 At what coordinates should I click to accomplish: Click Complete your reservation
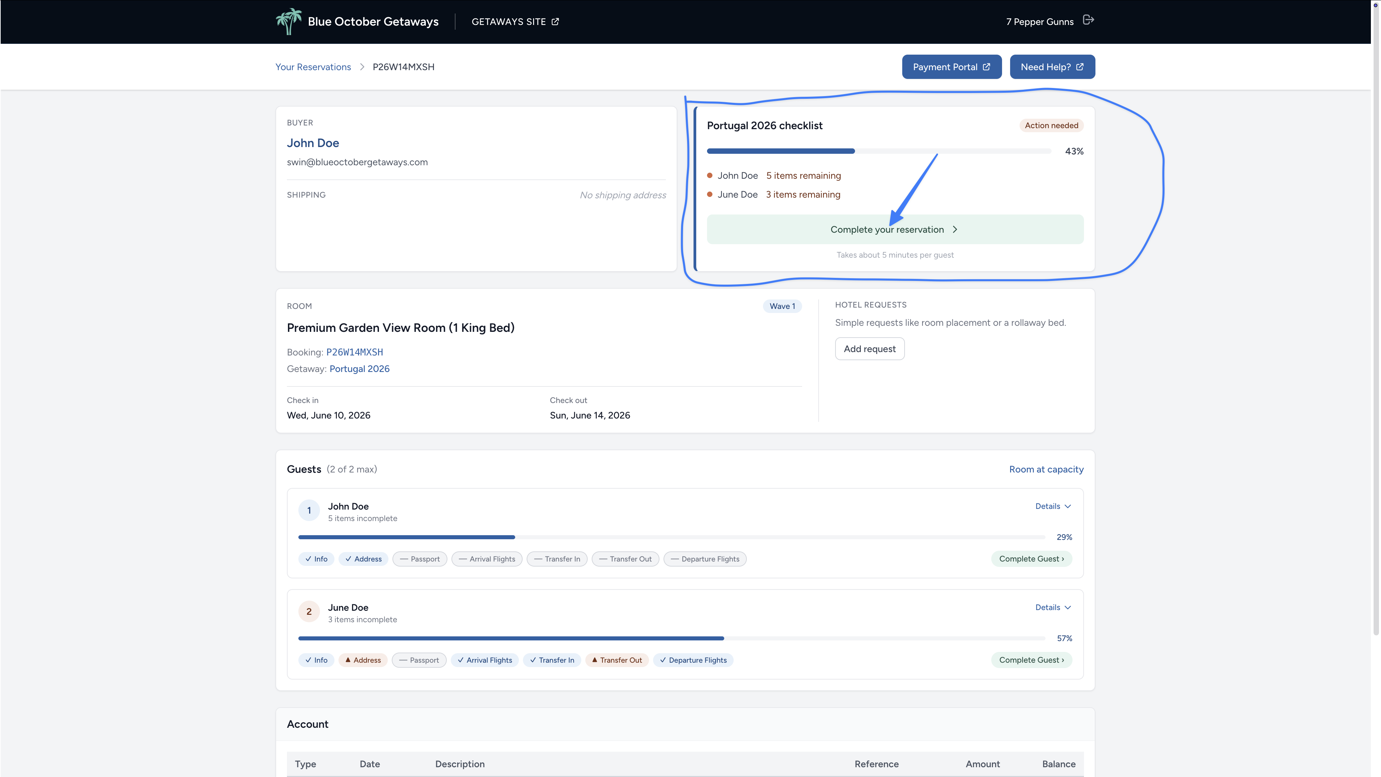click(x=895, y=230)
